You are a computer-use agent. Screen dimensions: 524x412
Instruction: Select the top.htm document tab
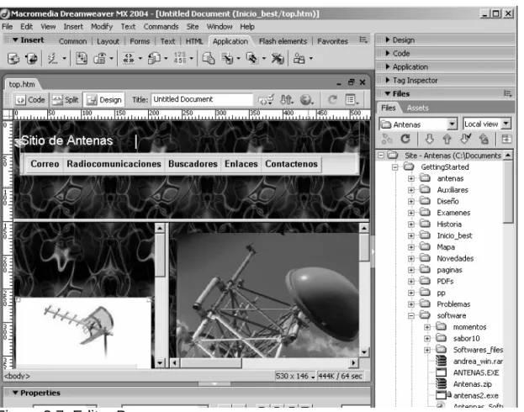pyautogui.click(x=22, y=84)
